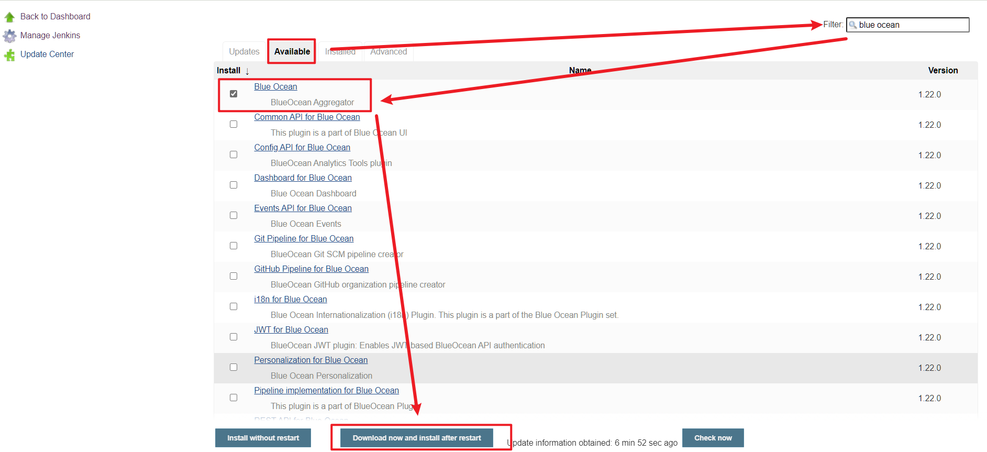Tick the JWT for Blue Ocean checkbox
Image resolution: width=987 pixels, height=452 pixels.
tap(234, 337)
